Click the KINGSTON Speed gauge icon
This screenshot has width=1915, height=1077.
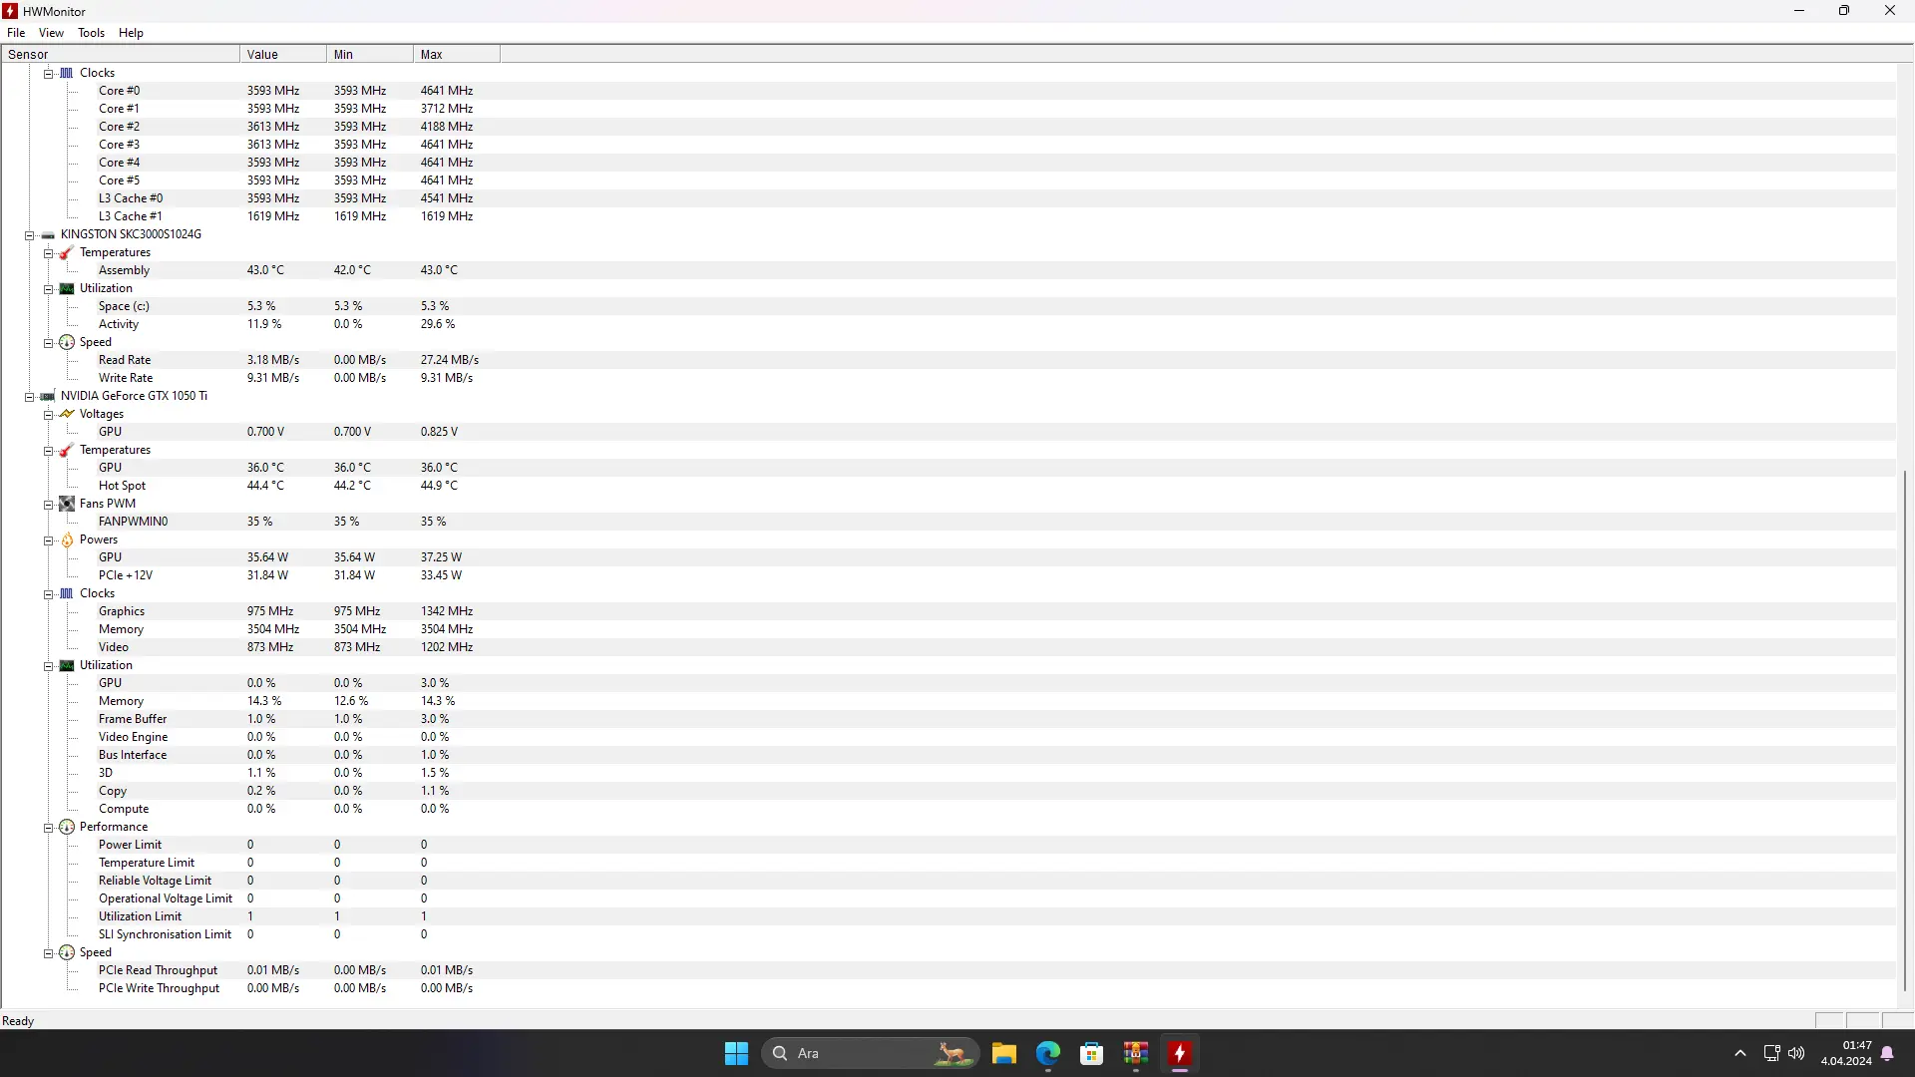tap(67, 342)
